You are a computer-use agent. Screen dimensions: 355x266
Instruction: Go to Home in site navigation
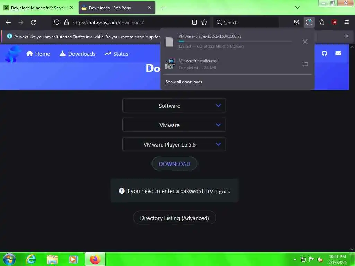click(38, 54)
